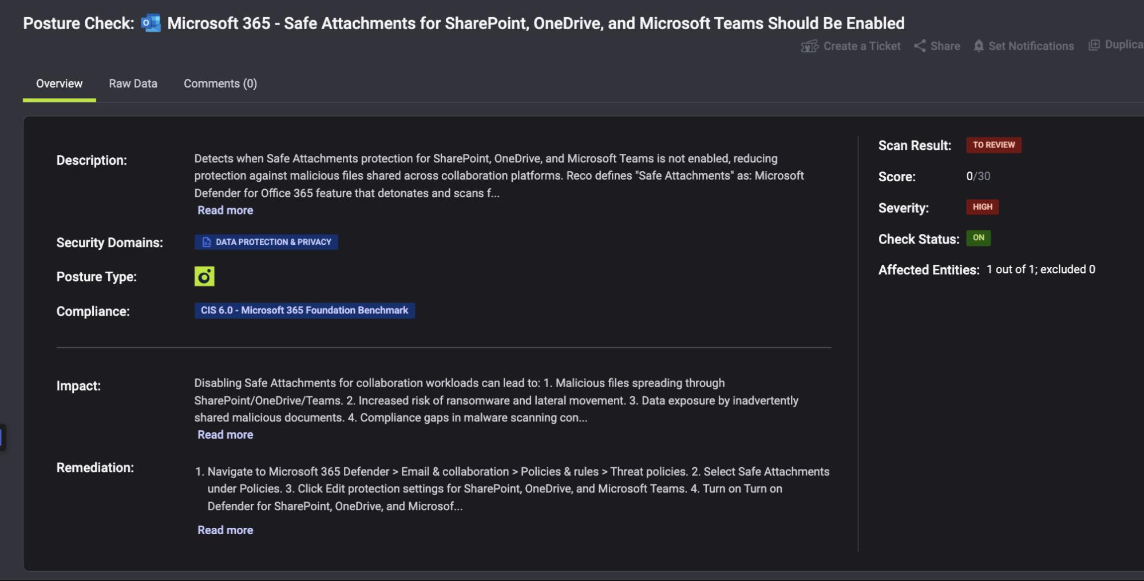Image resolution: width=1144 pixels, height=581 pixels.
Task: Click the document icon inside Security Domains badge
Action: [x=205, y=241]
